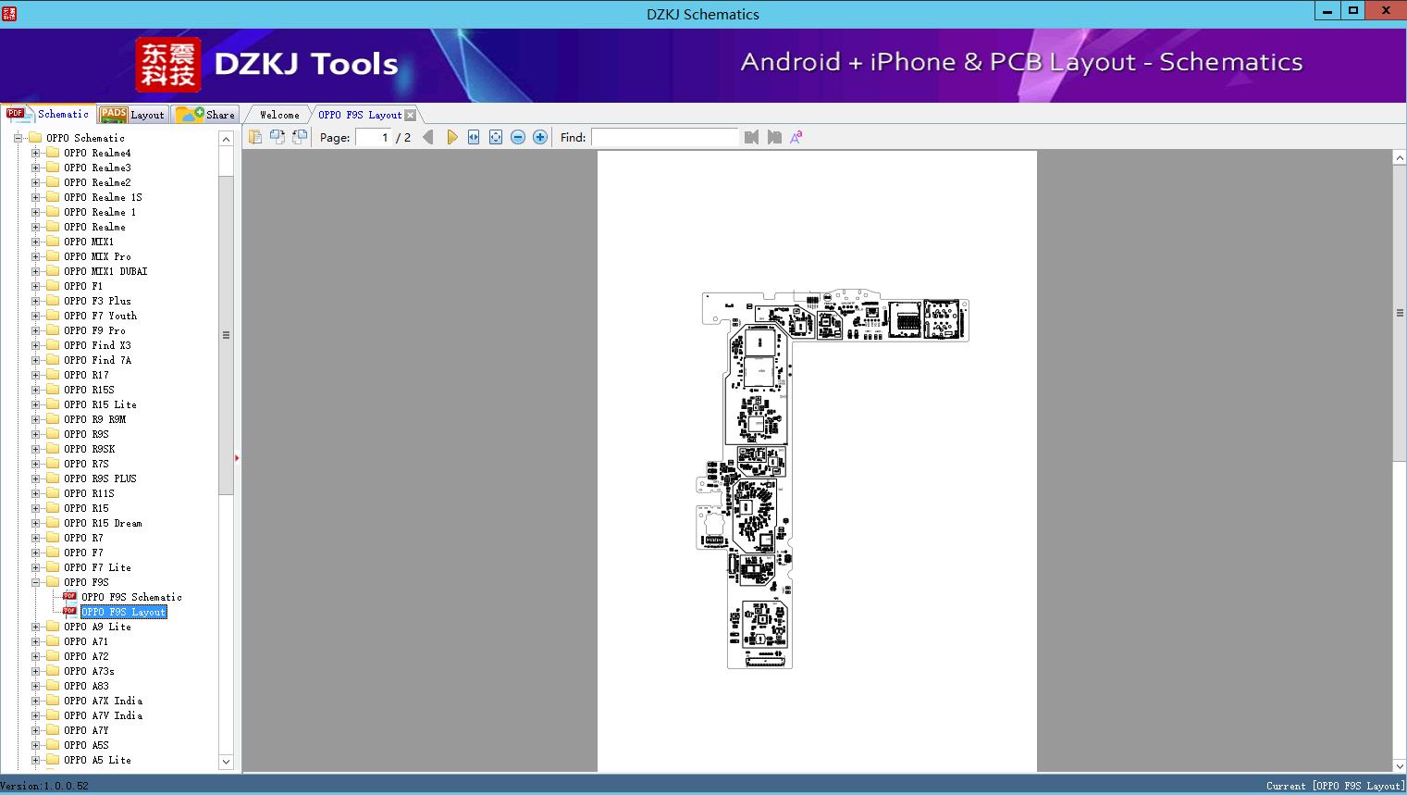Switch to the Schematic tab
This screenshot has width=1407, height=795.
click(48, 114)
